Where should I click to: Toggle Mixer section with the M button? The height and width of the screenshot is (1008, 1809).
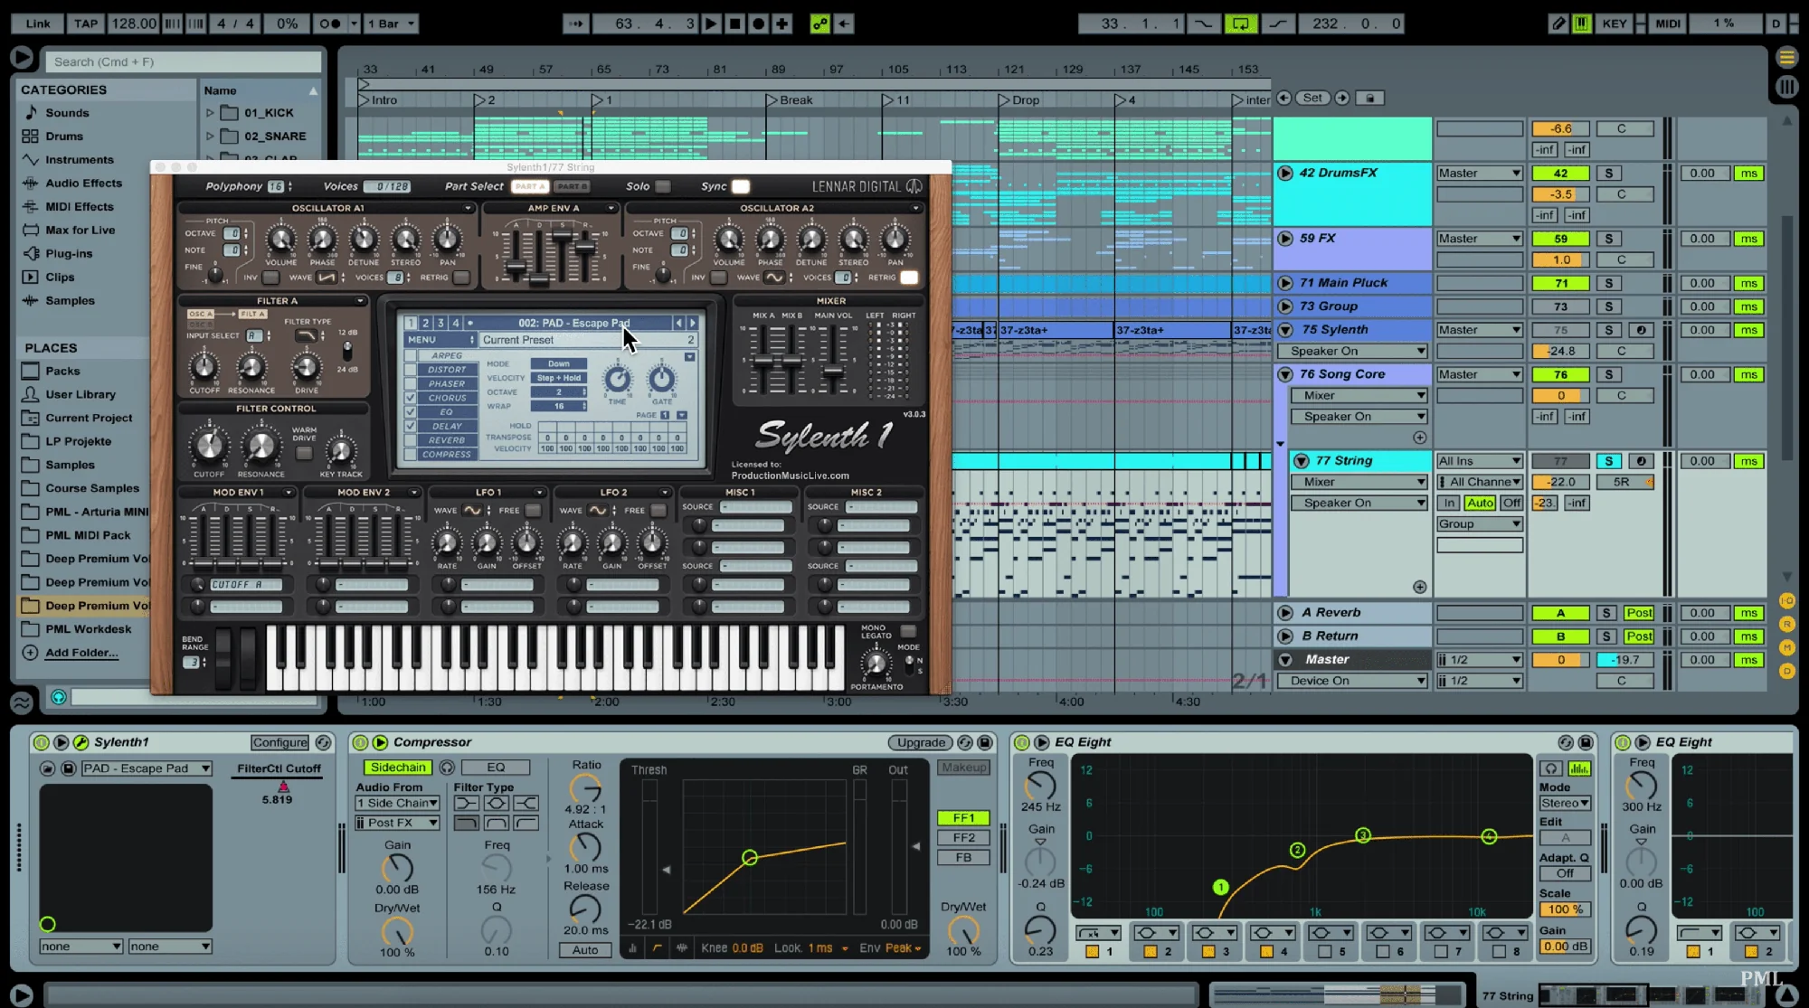point(1786,647)
